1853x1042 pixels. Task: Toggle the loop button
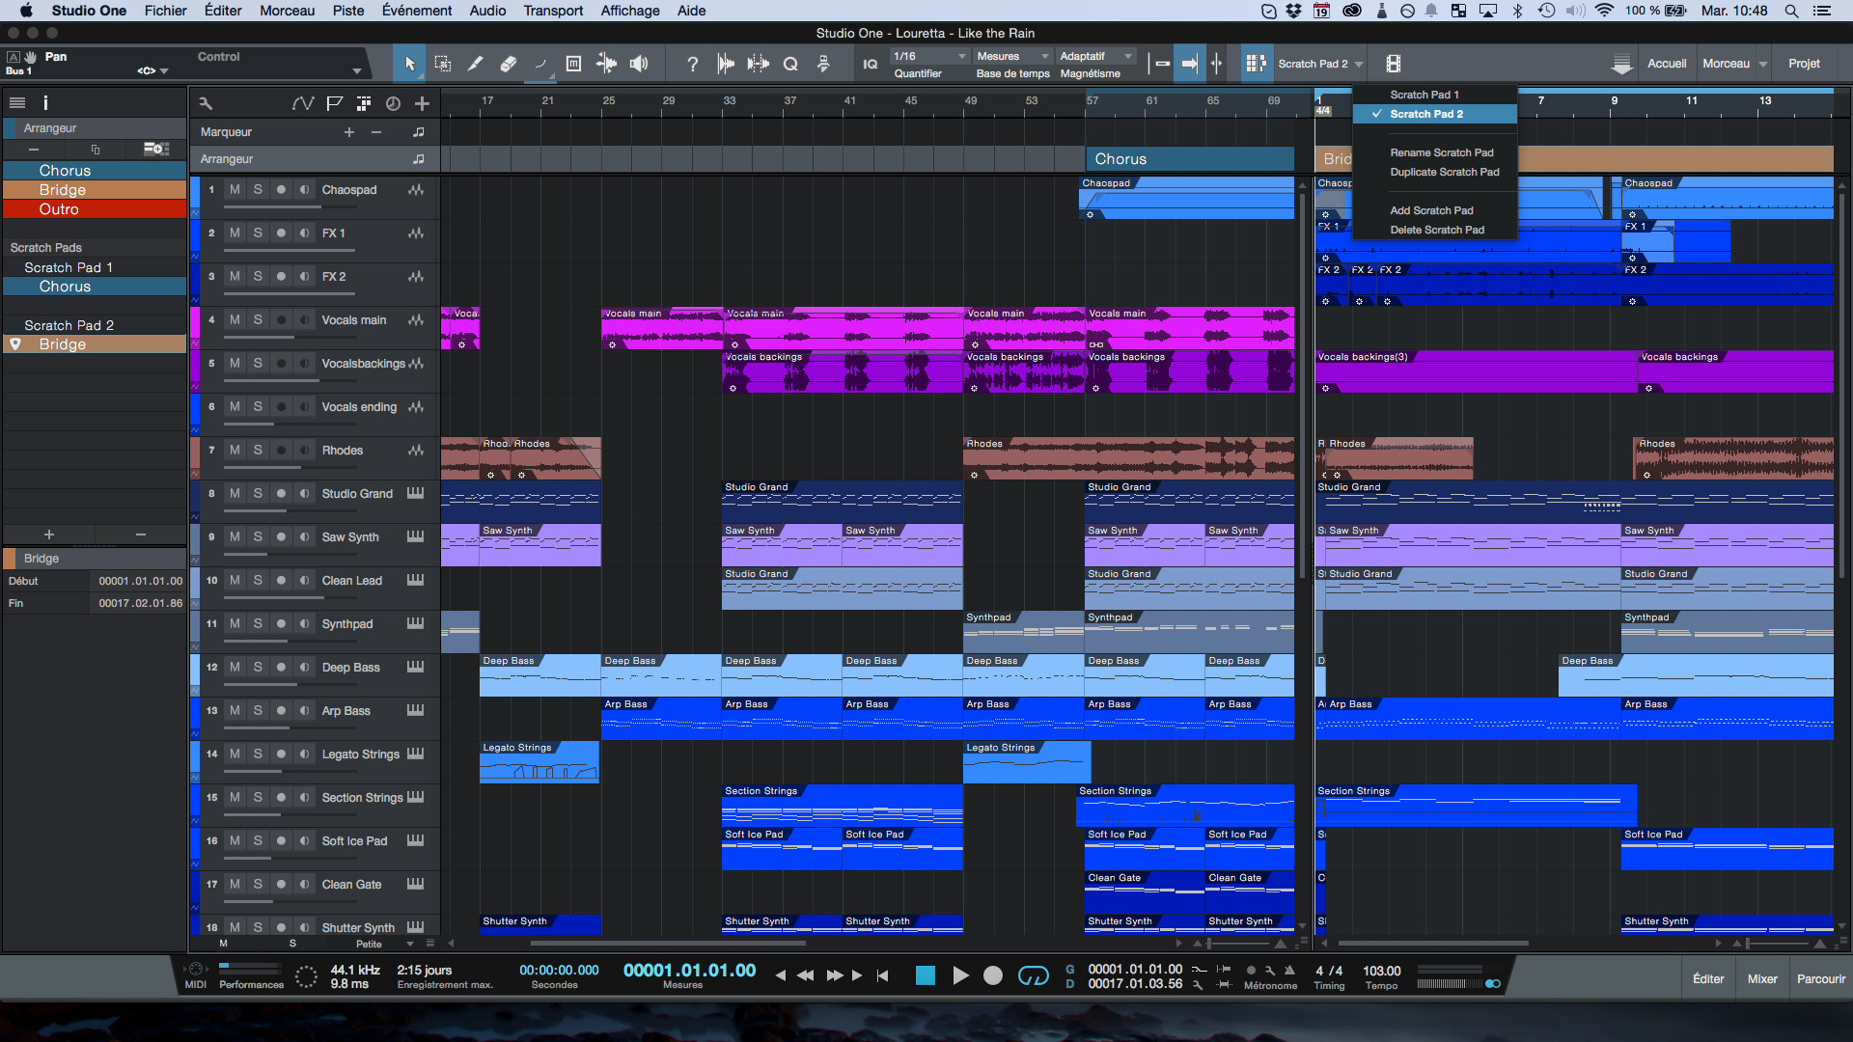1033,975
